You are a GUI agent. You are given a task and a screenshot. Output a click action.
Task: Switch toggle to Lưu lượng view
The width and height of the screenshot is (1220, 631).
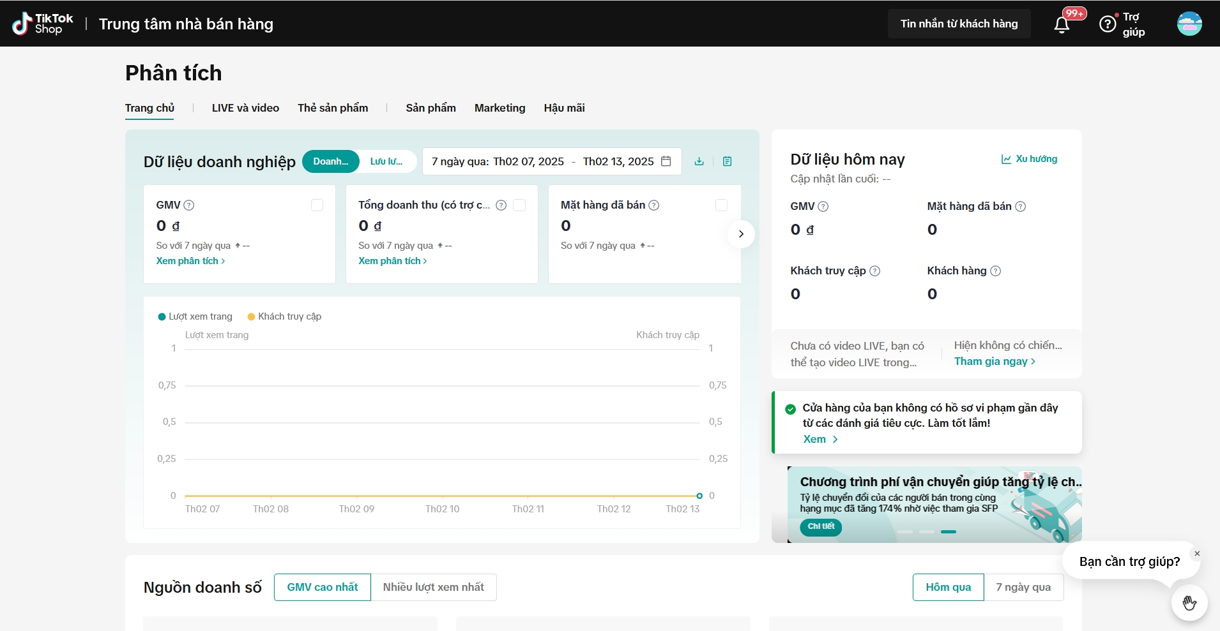point(386,161)
